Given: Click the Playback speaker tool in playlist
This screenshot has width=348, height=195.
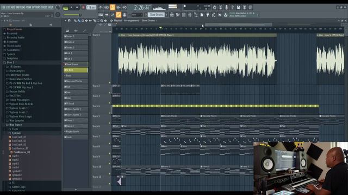Looking at the screenshot, I should pyautogui.click(x=105, y=21).
